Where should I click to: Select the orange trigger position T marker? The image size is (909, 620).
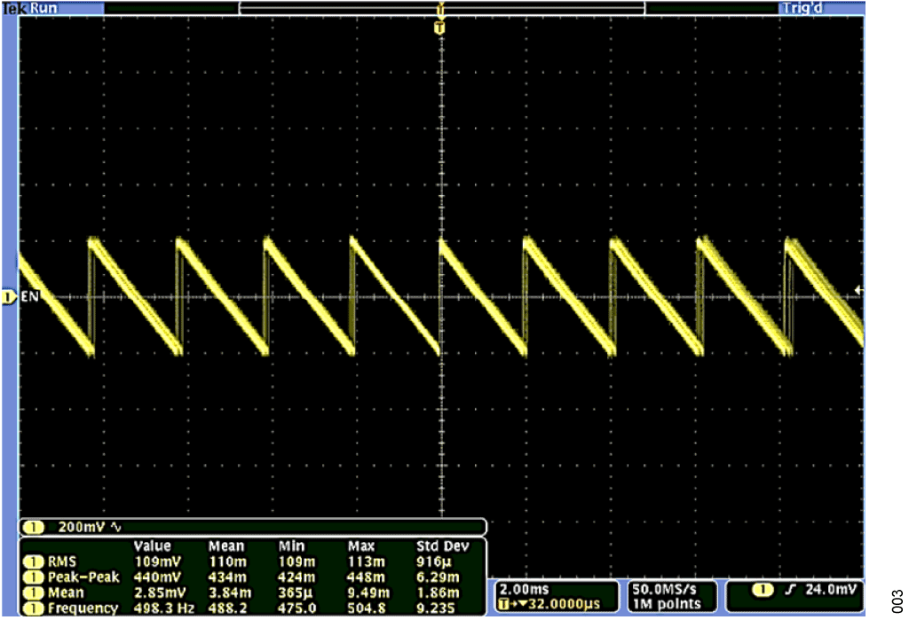pyautogui.click(x=439, y=28)
